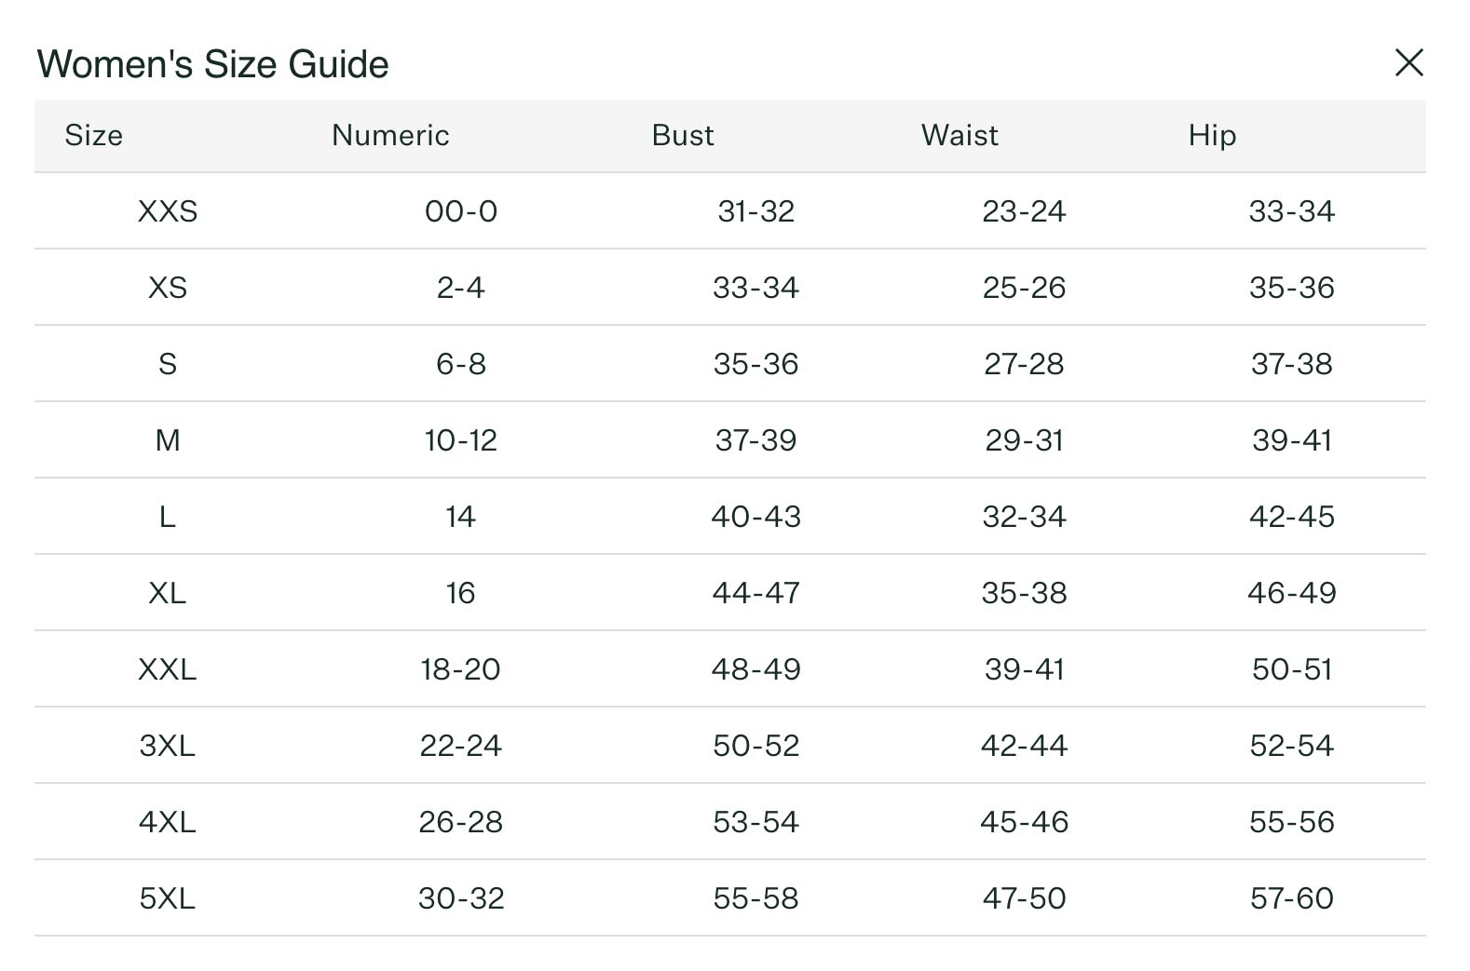Click the 40-43 bust measurement cell

tap(755, 517)
